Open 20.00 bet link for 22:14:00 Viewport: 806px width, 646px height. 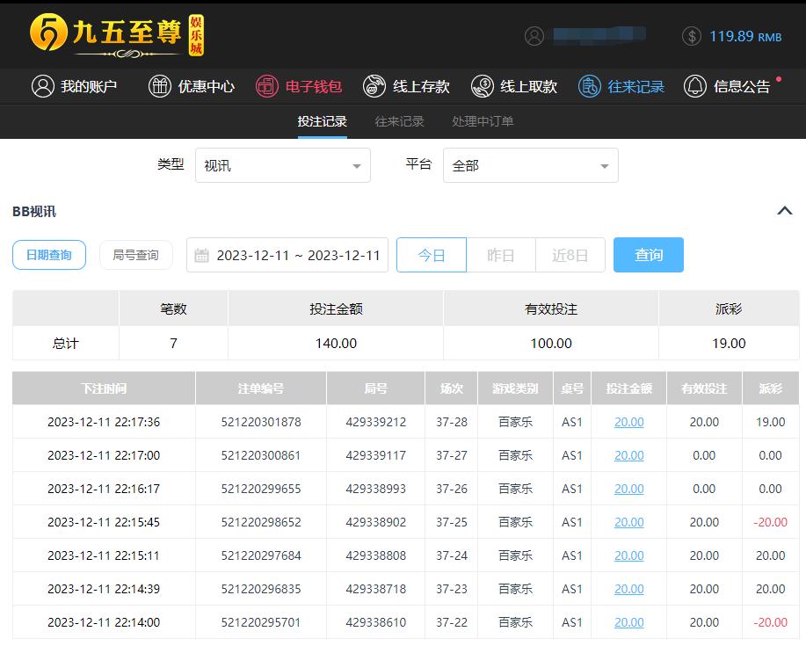click(628, 622)
